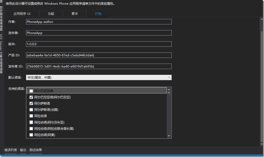Open the 测试结果 panel tab
The height and width of the screenshot is (157, 264).
tap(35, 150)
